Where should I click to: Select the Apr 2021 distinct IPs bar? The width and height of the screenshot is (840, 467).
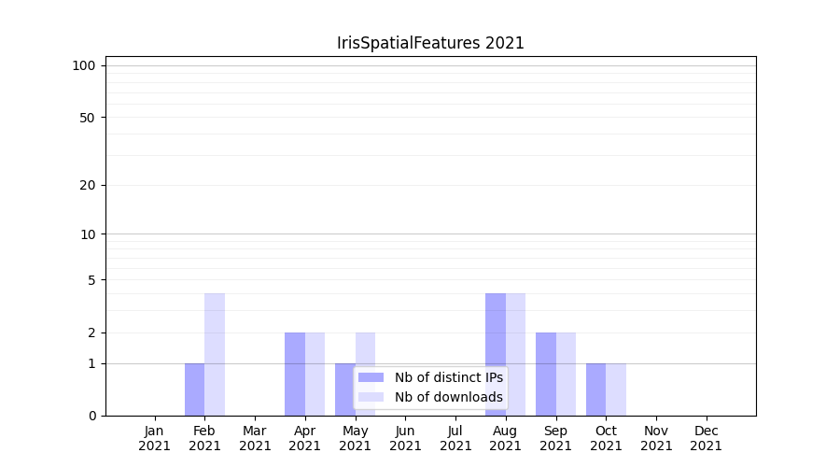tap(295, 374)
